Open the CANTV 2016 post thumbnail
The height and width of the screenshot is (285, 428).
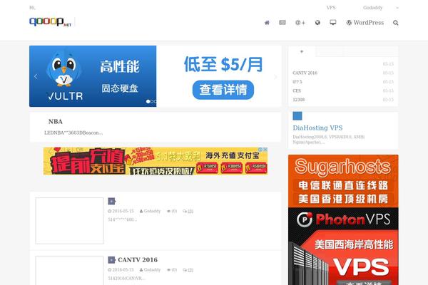click(69, 271)
